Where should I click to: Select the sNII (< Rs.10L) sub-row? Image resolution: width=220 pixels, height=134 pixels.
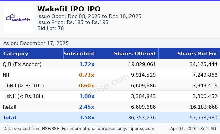click(x=25, y=96)
